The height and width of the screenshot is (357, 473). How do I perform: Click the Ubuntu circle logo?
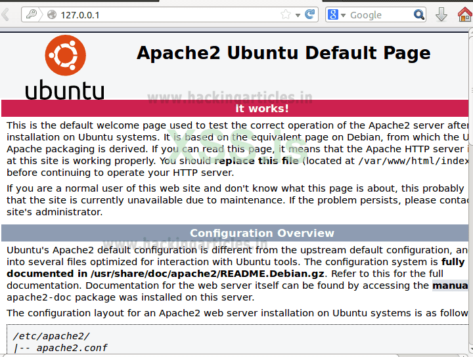(66, 55)
